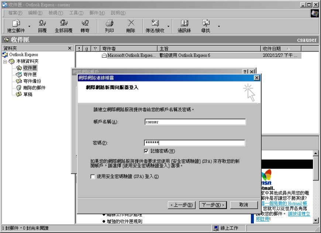Open the 郵件(M) menu
The width and height of the screenshot is (321, 233).
tap(97, 13)
